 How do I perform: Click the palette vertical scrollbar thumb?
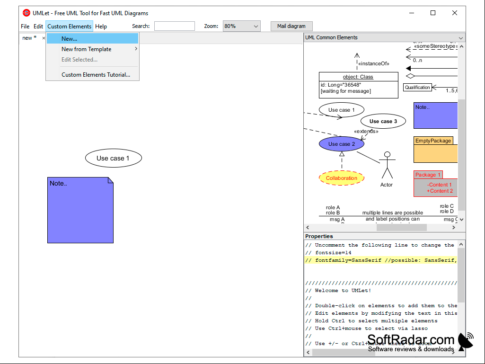coord(461,155)
